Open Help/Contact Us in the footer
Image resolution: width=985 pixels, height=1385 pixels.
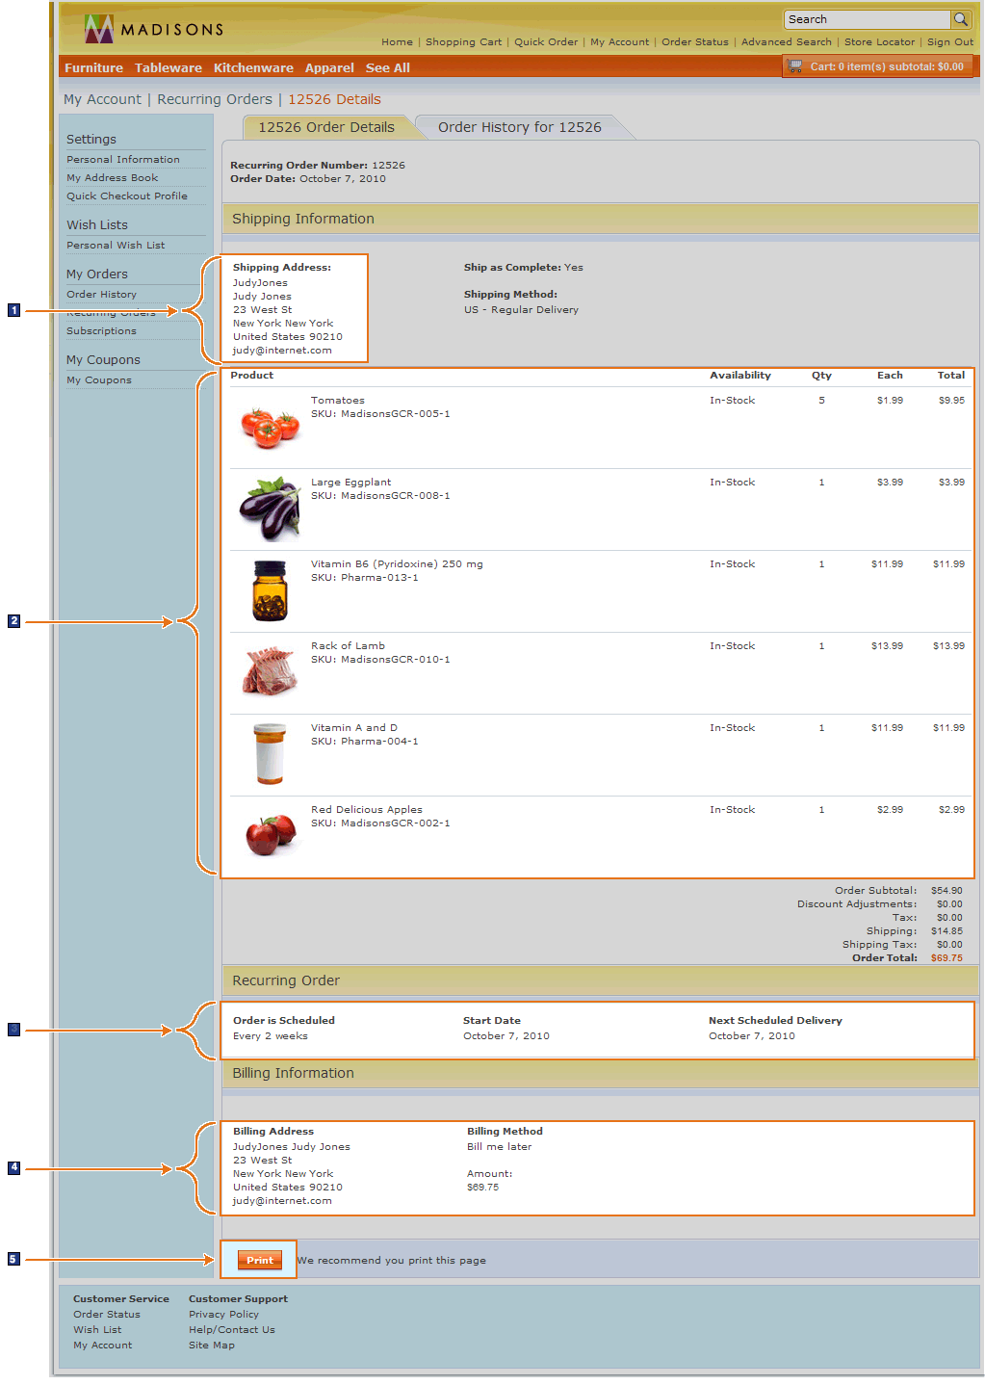pos(231,1329)
